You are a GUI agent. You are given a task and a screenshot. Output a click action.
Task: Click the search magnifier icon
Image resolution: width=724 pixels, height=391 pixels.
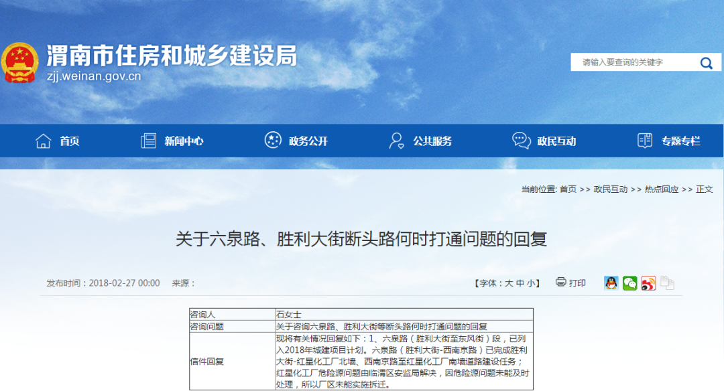coord(706,63)
